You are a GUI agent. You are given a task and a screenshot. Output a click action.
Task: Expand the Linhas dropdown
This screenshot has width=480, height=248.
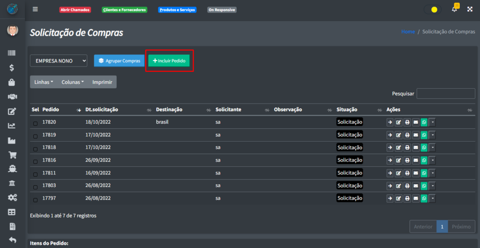pos(44,82)
